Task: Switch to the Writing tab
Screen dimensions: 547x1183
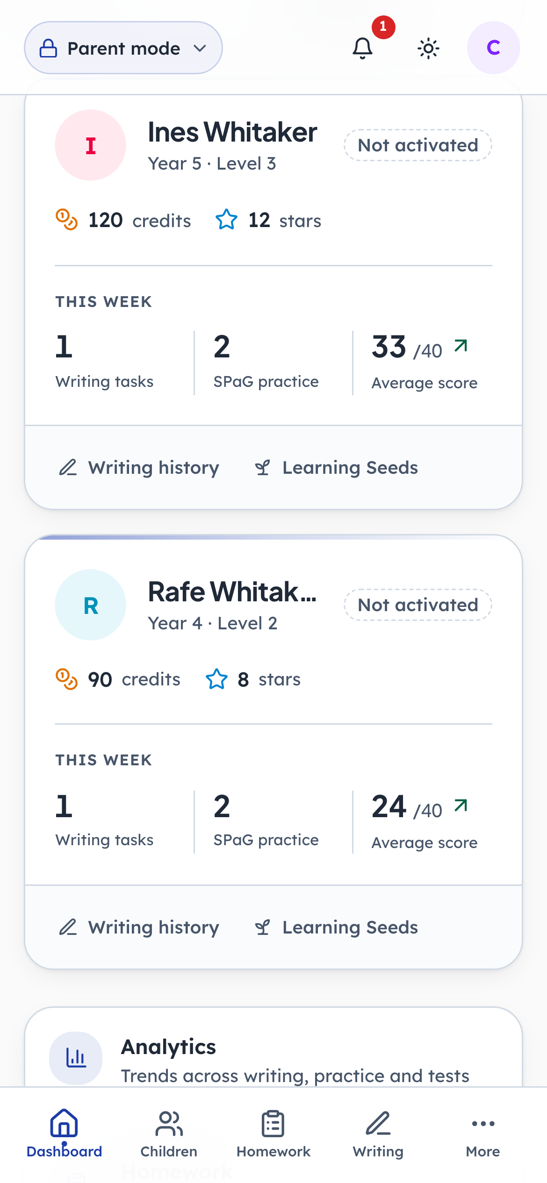Action: click(x=378, y=1133)
